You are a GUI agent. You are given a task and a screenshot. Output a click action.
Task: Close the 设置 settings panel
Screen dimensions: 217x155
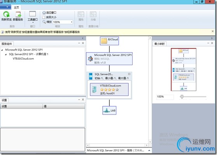pos(83,100)
